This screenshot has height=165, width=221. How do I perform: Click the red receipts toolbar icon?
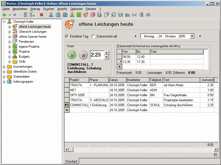(x=93, y=15)
